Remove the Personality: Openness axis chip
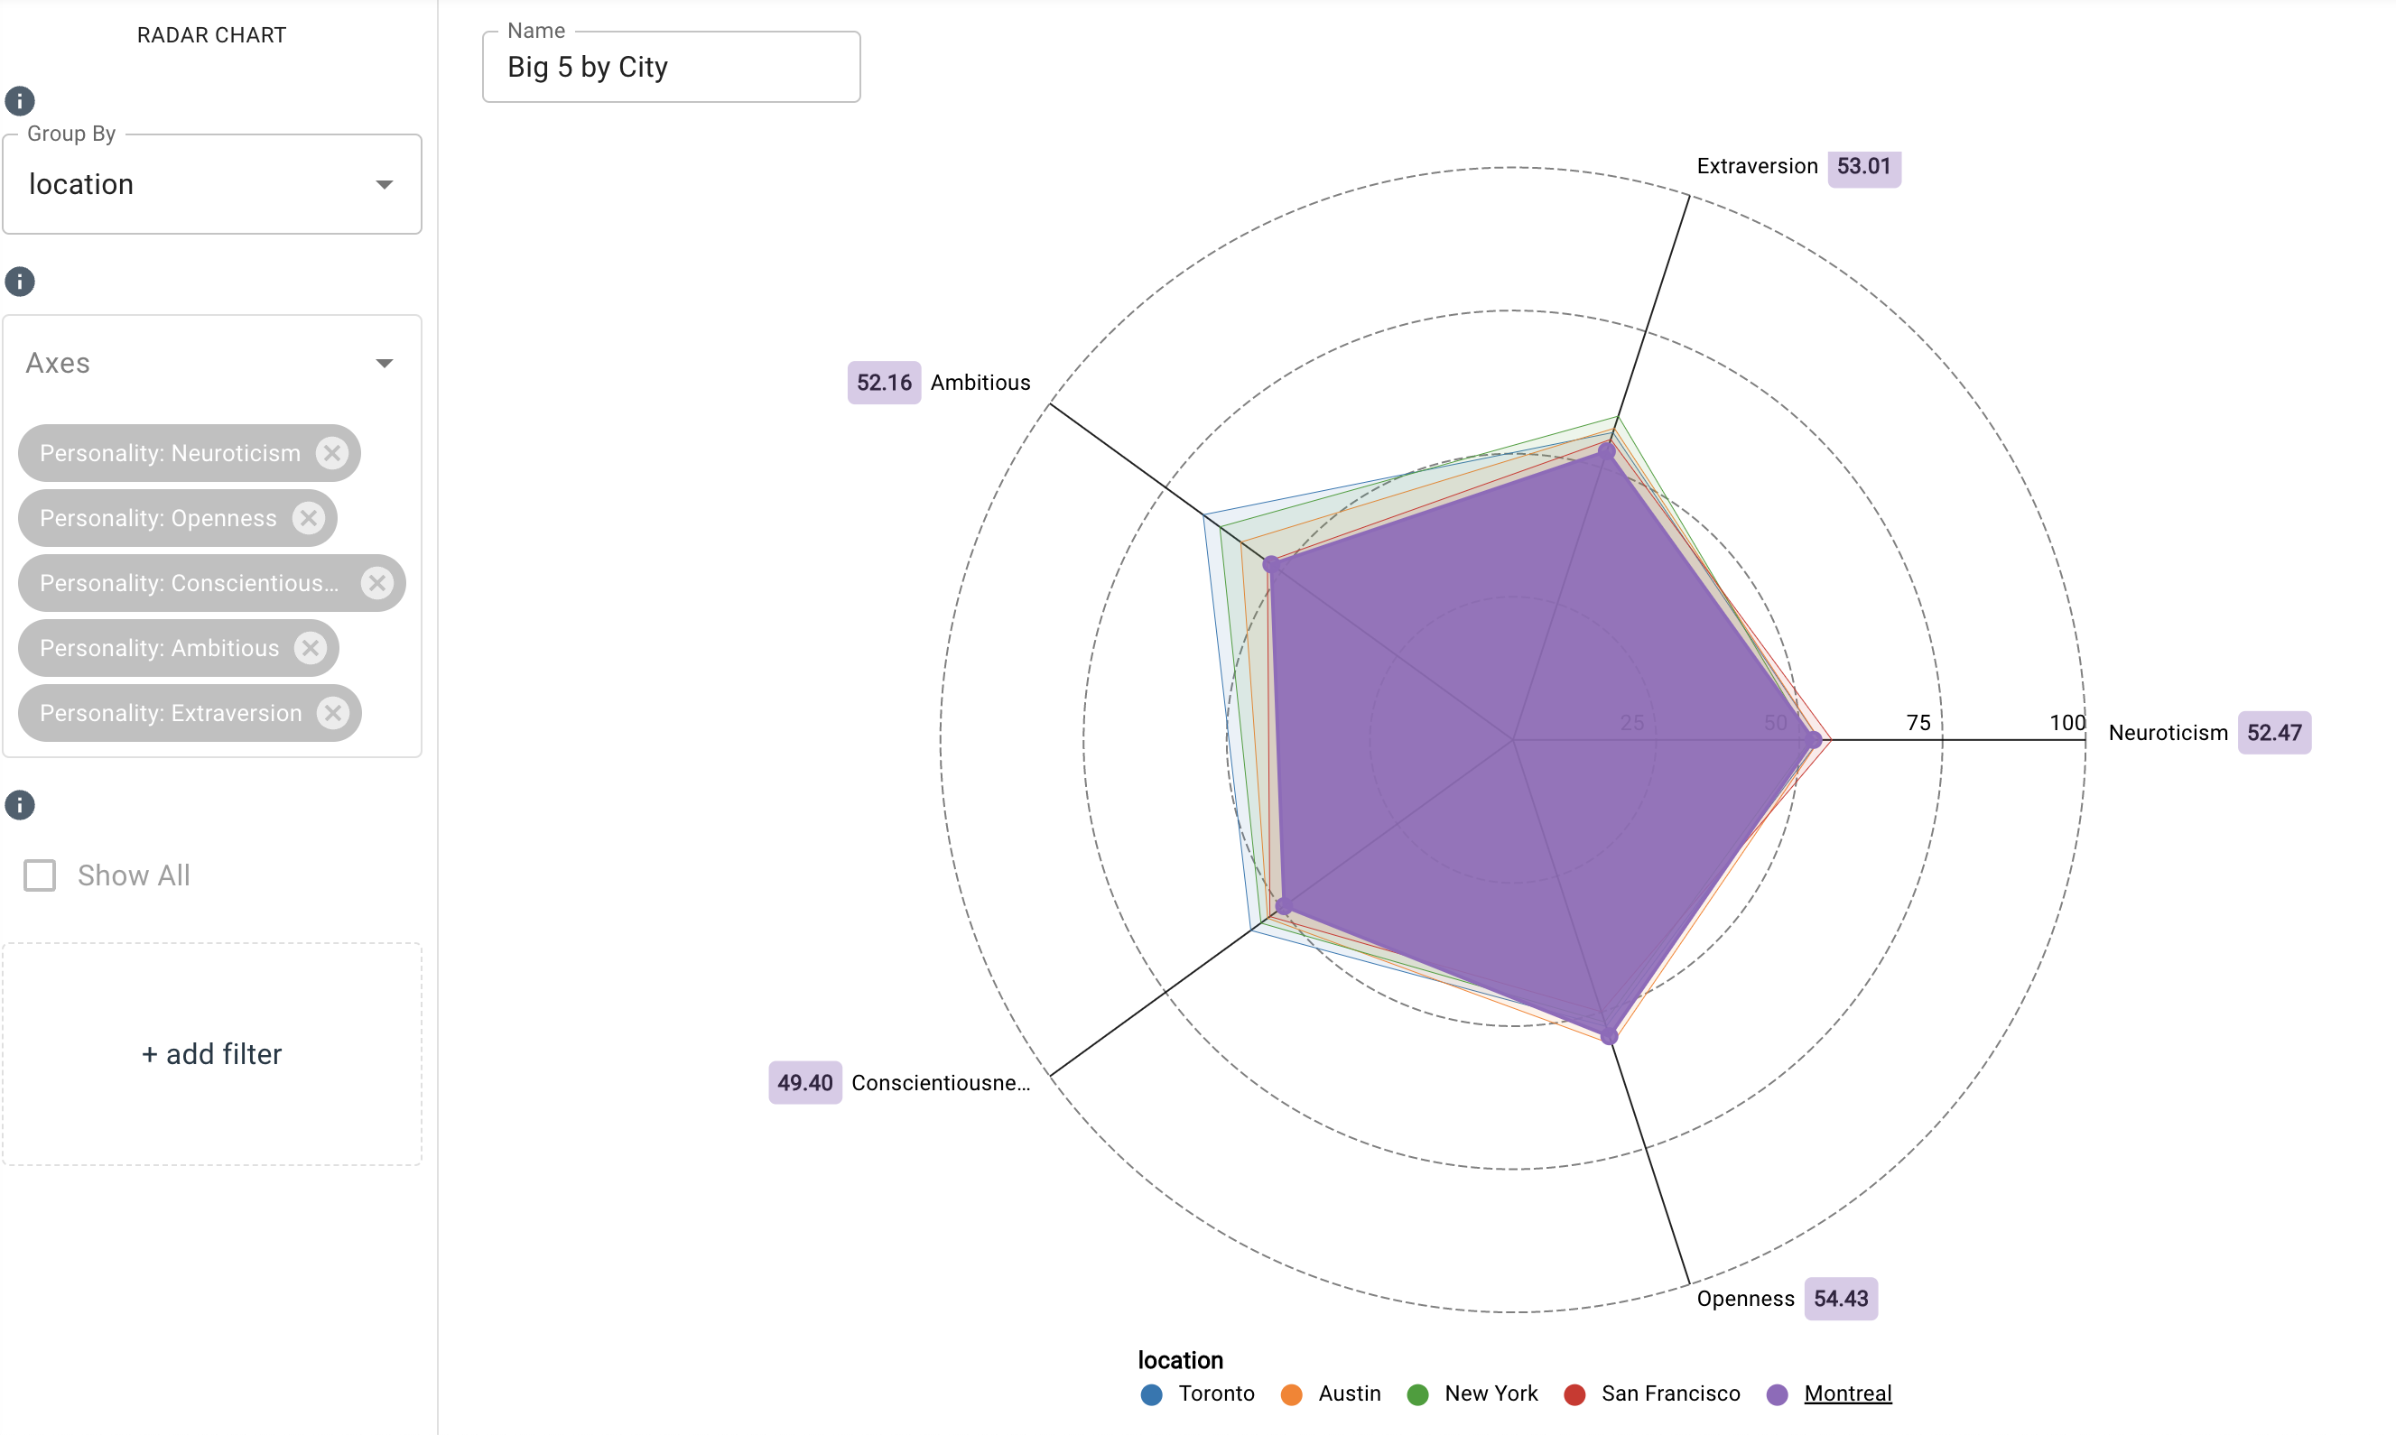Viewport: 2396px width, 1435px height. (309, 518)
